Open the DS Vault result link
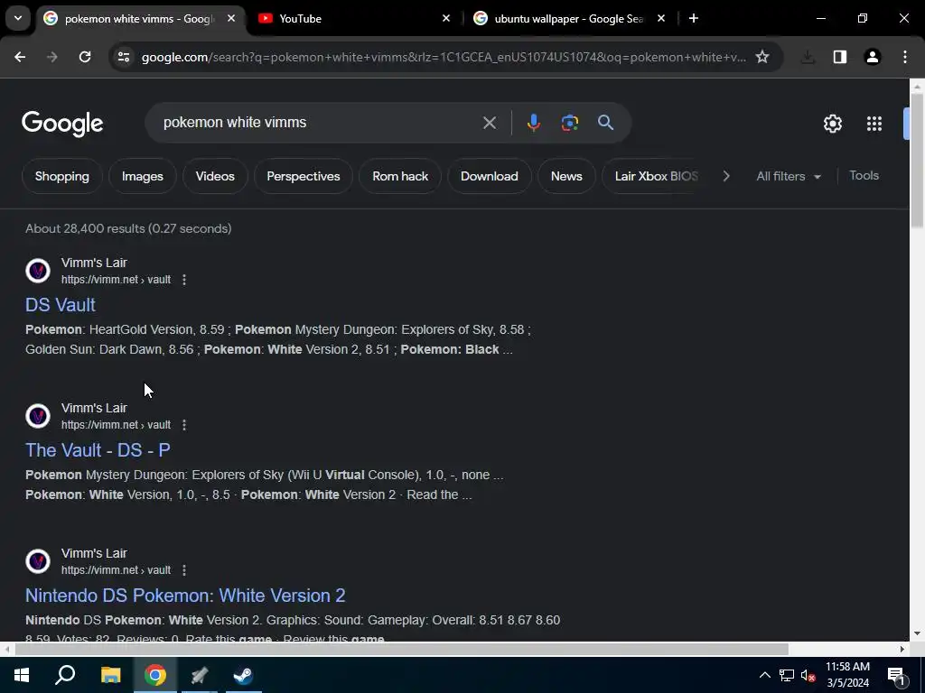The height and width of the screenshot is (693, 925). tap(61, 305)
